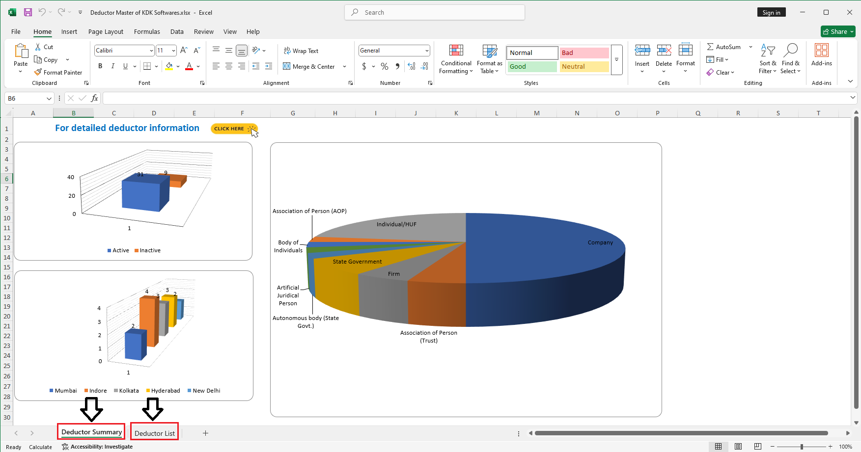Click the Sign in button
Viewport: 861px width, 452px height.
[771, 12]
